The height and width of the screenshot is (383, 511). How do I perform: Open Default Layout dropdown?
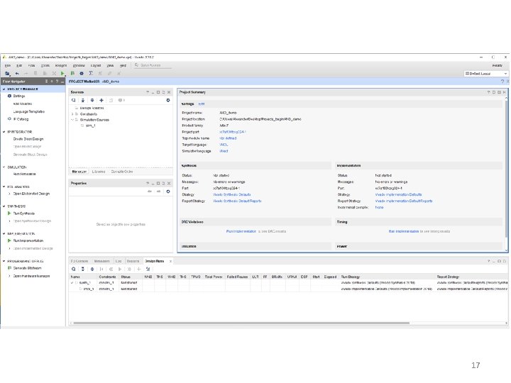point(486,74)
